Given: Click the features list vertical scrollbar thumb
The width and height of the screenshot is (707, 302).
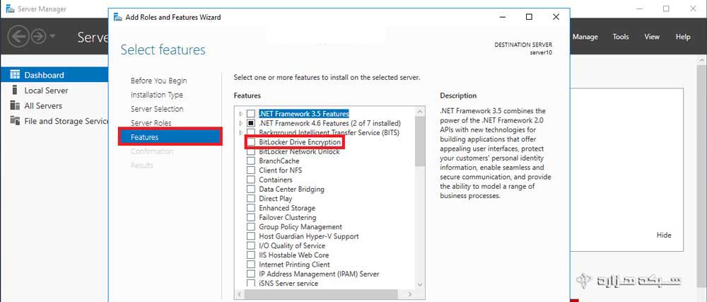Looking at the screenshot, I should [420, 141].
